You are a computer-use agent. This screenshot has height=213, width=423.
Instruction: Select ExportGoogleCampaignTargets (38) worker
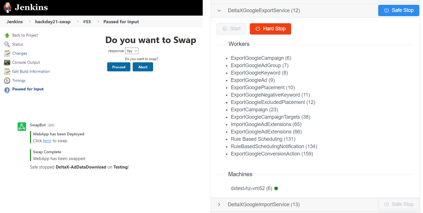pyautogui.click(x=270, y=117)
